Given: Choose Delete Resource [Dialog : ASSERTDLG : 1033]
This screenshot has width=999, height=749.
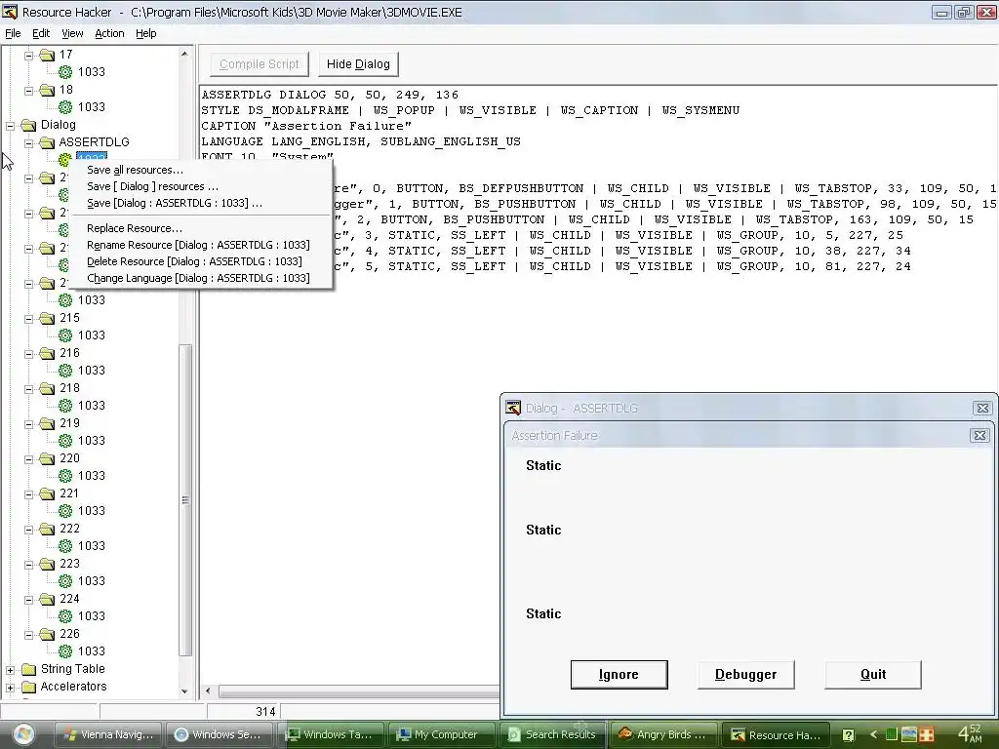Looking at the screenshot, I should tap(194, 261).
